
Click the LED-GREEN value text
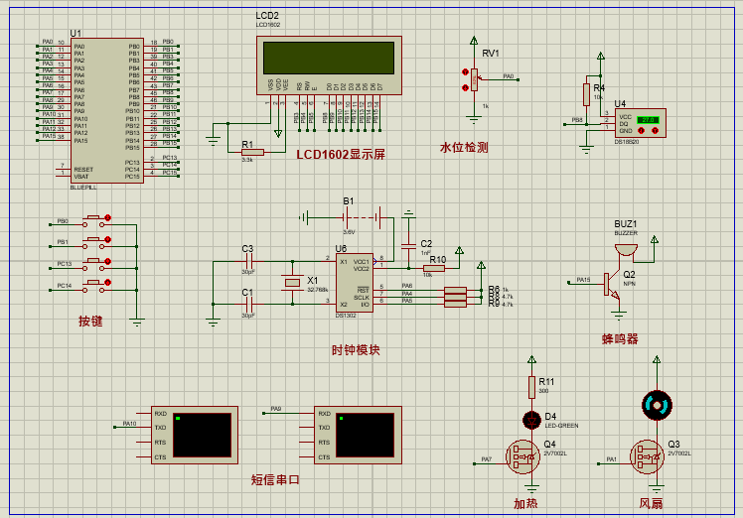click(561, 426)
